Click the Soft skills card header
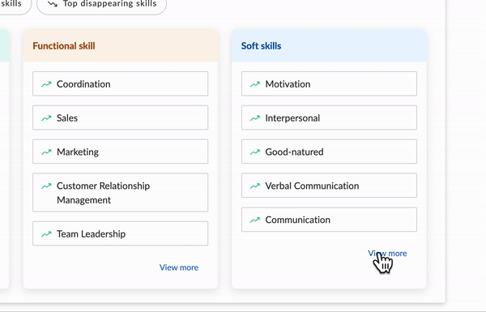The height and width of the screenshot is (312, 486). [329, 46]
